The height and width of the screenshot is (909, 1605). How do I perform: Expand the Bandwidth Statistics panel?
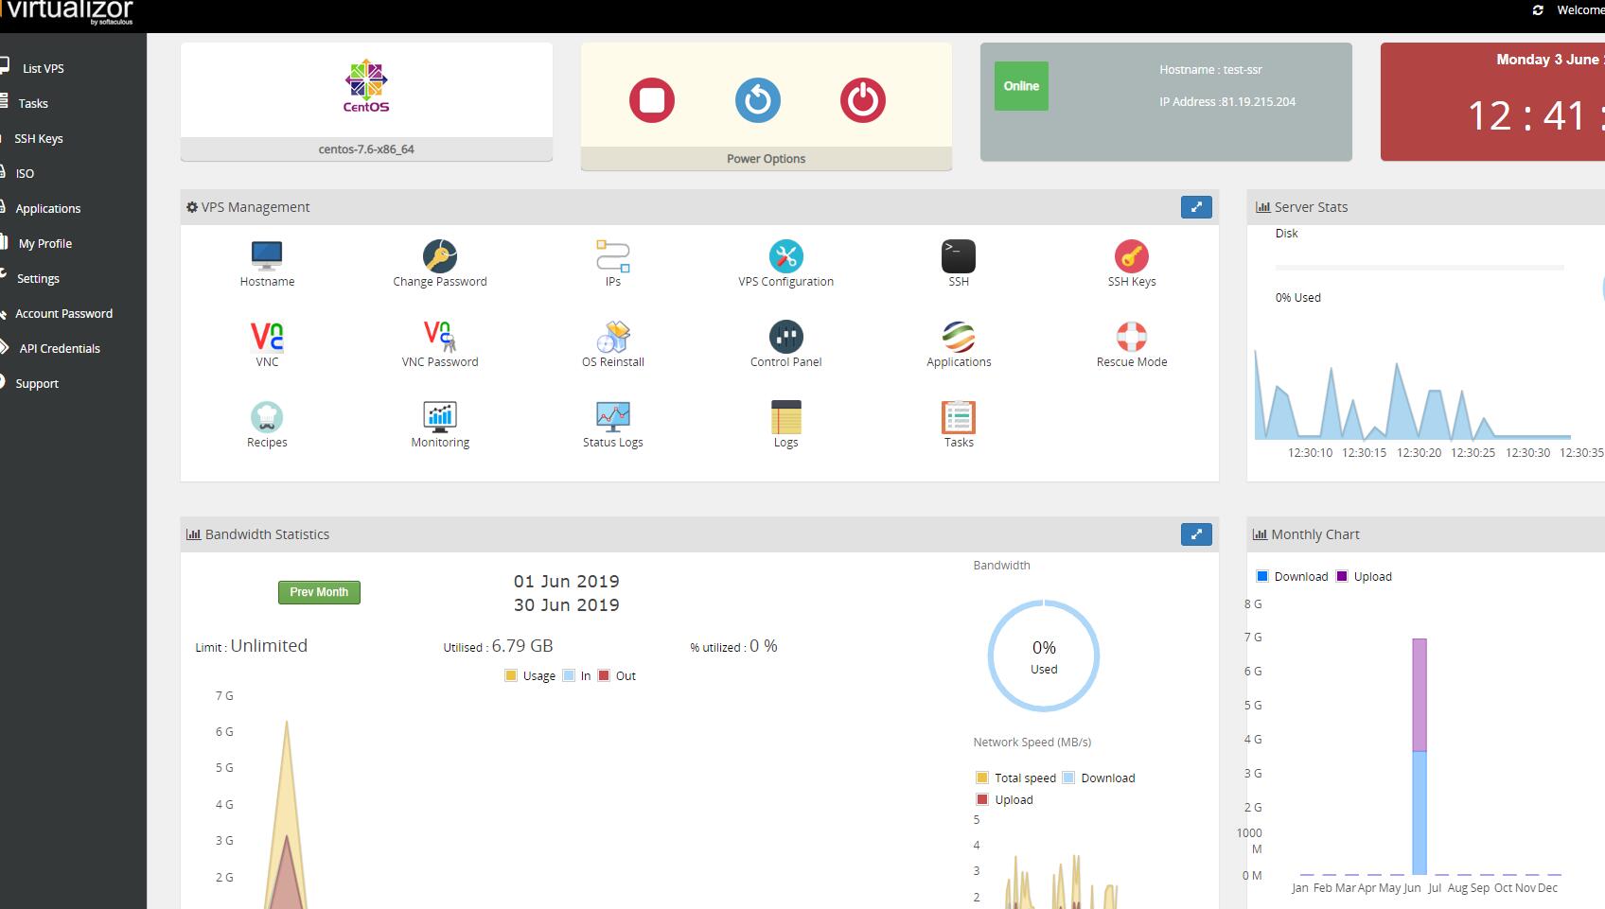(1196, 534)
